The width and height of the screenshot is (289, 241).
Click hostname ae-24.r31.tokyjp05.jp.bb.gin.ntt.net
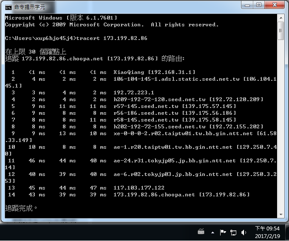coord(175,161)
